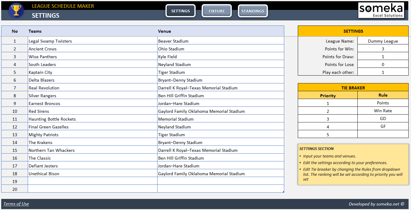Viewport: 411px width, 210px height.
Task: Change the GD tie breaker rule
Action: tap(383, 118)
